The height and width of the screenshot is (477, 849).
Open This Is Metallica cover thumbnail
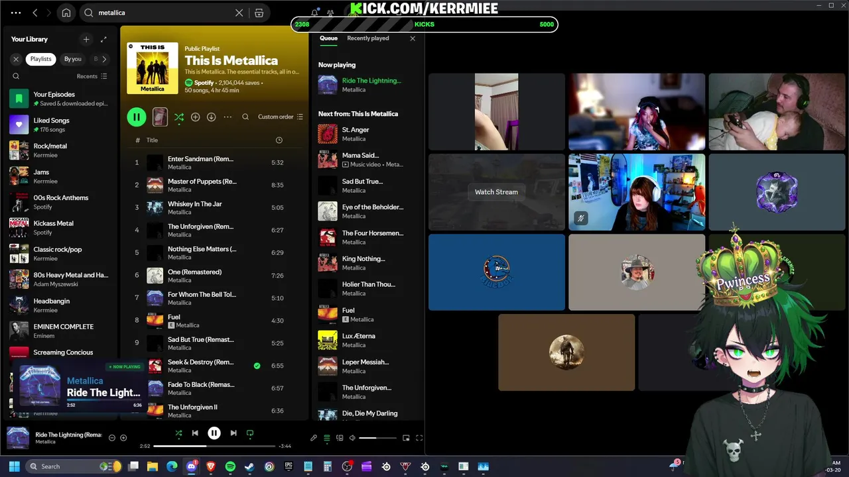click(x=153, y=68)
